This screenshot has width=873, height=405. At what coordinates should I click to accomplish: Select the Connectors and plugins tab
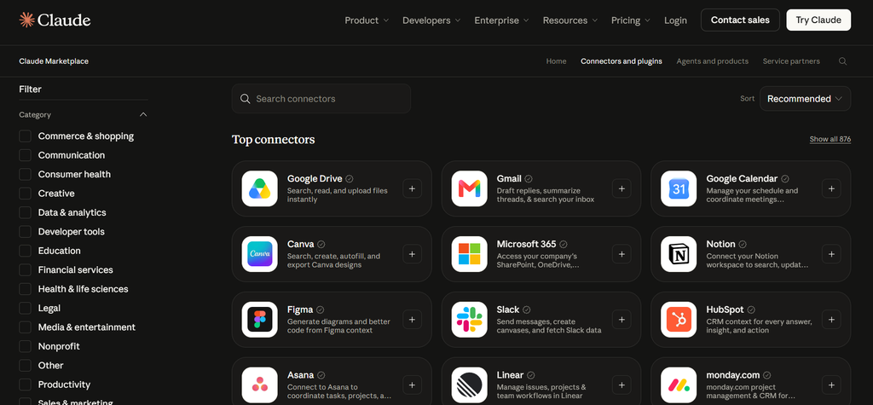tap(622, 61)
